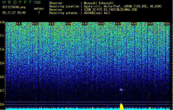The image size is (173, 110).
Task: Click the date stamp 05.11.27 06:40
Action: click(14, 13)
